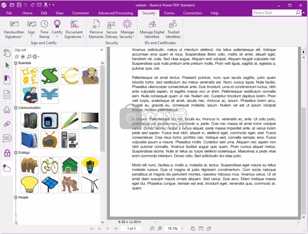Open the Help tab
The width and height of the screenshot is (308, 234).
click(x=215, y=13)
